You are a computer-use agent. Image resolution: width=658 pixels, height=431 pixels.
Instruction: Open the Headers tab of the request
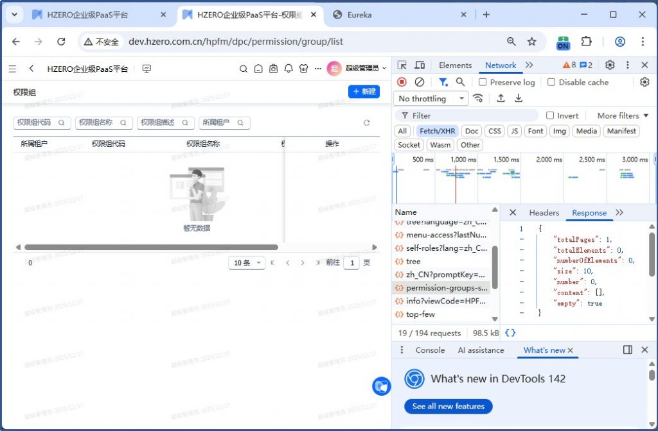coord(544,213)
